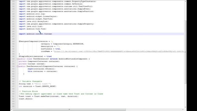Click the SimpleFunction annotation import line

(x=56, y=11)
